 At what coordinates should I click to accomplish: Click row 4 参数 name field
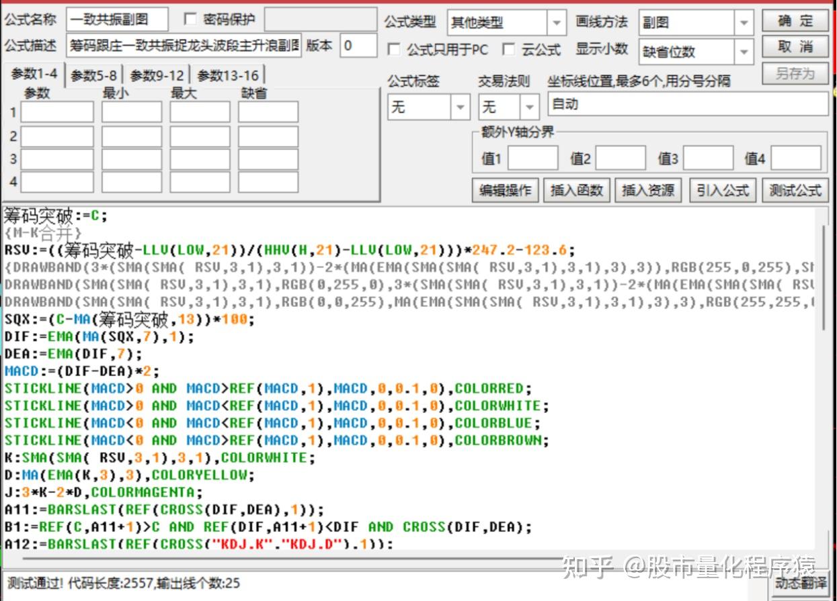point(57,182)
